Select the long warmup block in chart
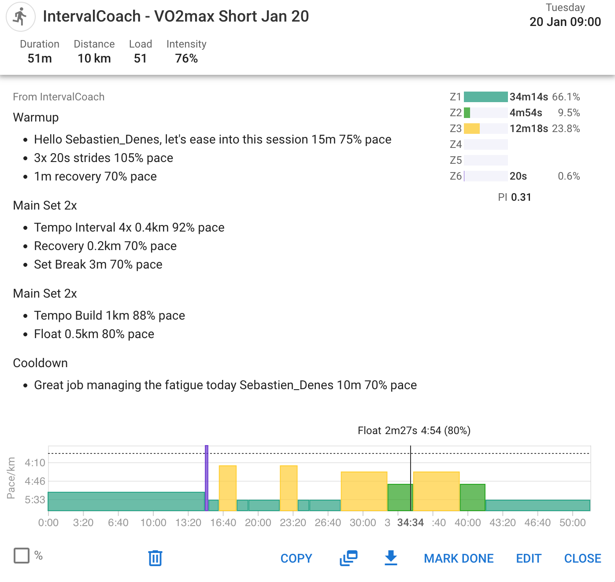Viewport: 615px width, 582px height. click(x=126, y=501)
